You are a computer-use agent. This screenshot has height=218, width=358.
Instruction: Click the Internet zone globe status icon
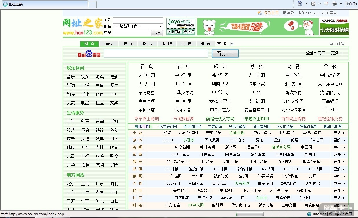[x=309, y=214]
